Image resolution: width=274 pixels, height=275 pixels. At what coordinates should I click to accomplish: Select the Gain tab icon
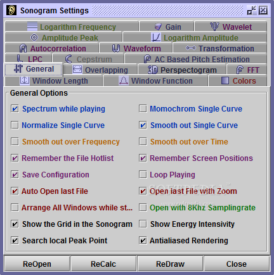(x=159, y=27)
